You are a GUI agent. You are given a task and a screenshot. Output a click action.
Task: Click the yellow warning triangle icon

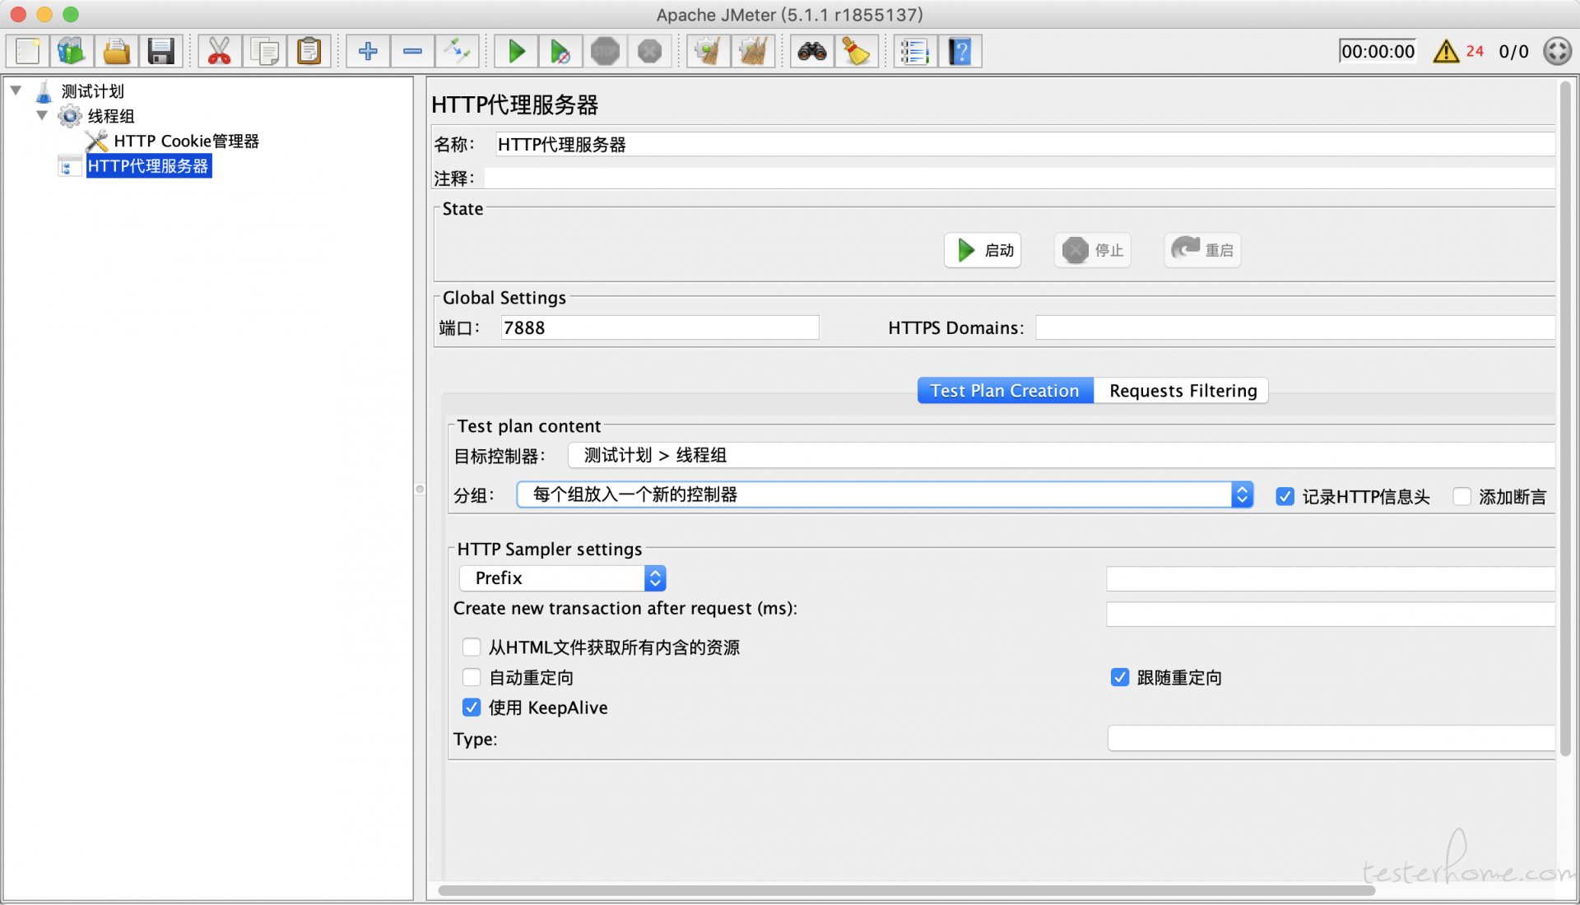[x=1446, y=52]
